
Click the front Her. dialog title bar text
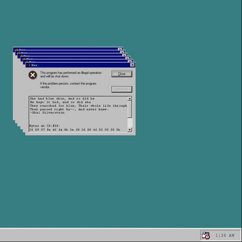[x=35, y=65]
